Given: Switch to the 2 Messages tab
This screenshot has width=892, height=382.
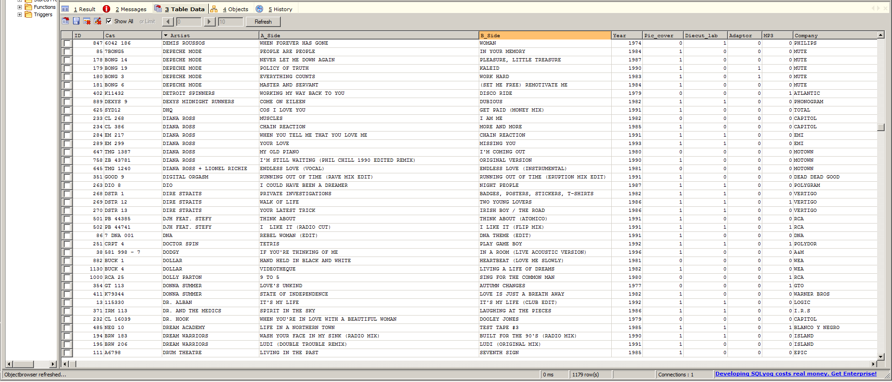Looking at the screenshot, I should [125, 9].
